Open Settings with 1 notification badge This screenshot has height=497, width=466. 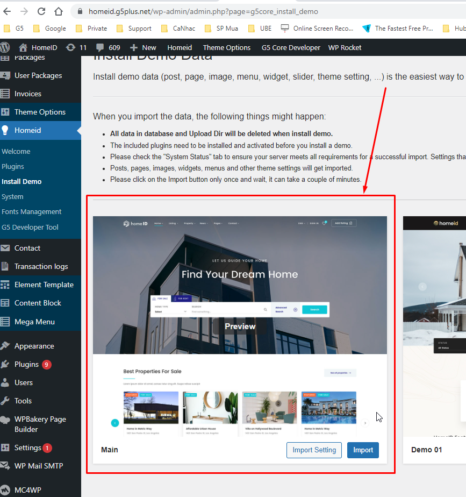tap(40, 448)
